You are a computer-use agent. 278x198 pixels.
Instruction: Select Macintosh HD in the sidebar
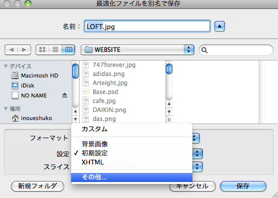pyautogui.click(x=40, y=75)
